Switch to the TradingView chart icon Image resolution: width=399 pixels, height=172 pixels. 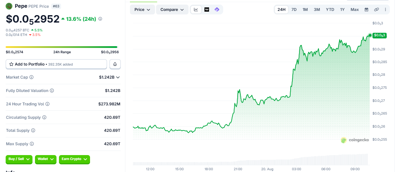tap(207, 10)
